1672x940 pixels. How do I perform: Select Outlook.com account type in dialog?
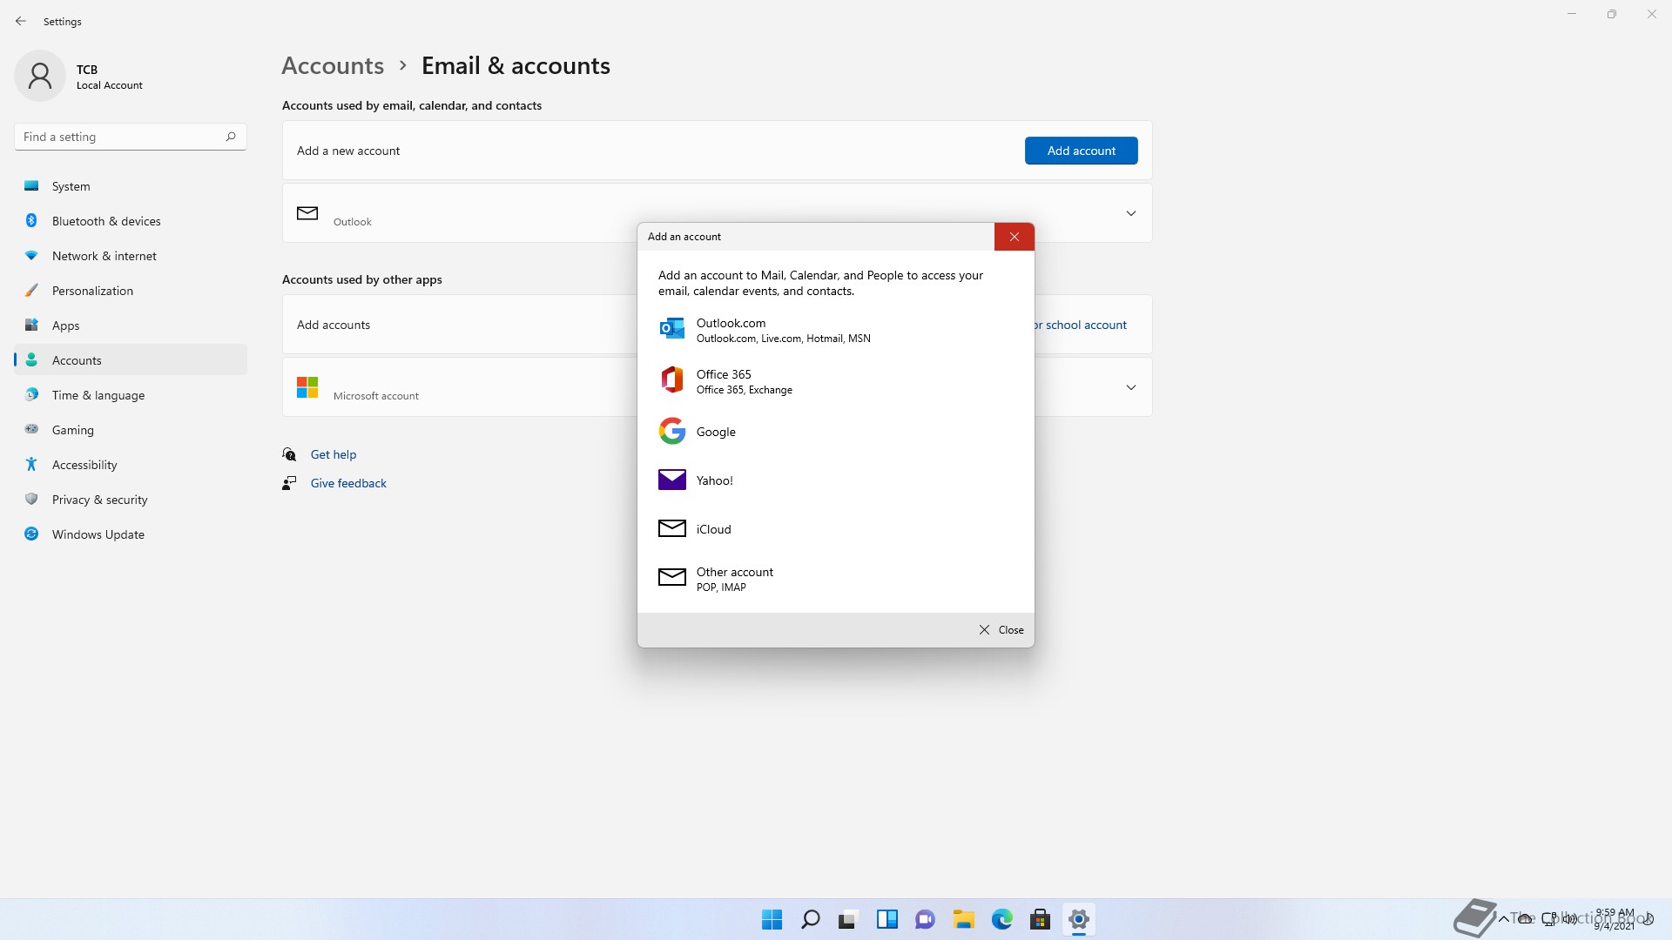coord(836,330)
